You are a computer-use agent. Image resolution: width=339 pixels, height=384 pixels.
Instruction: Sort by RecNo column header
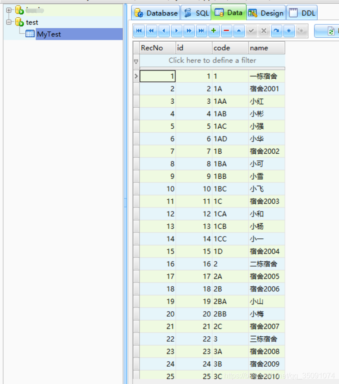(x=158, y=48)
